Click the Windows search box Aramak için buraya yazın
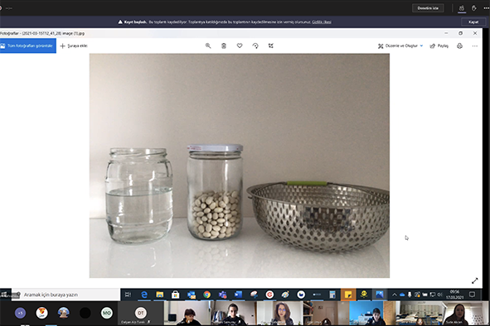 coord(65,295)
